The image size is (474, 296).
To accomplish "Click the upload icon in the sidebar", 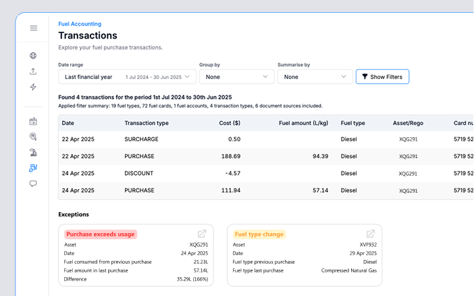I will [33, 72].
